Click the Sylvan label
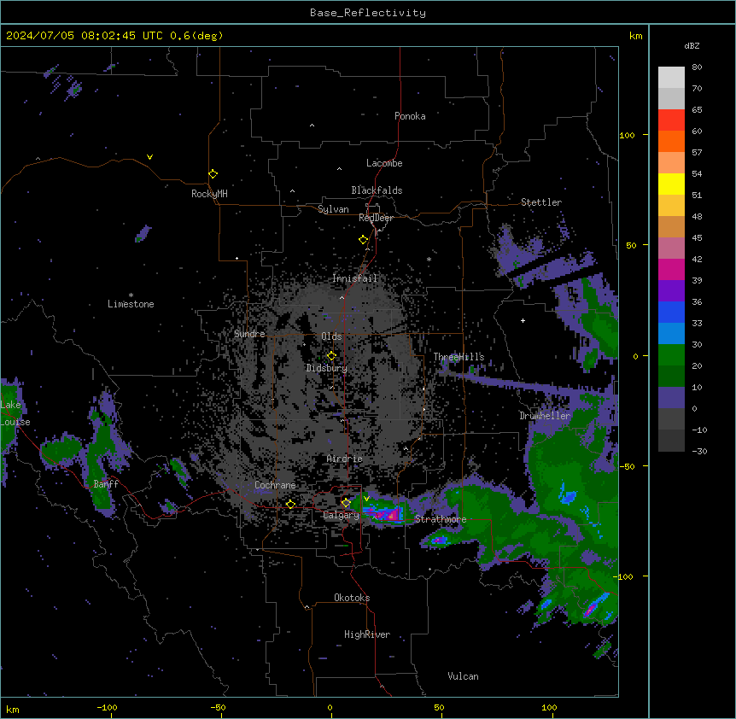Screen dimensions: 736x719 [x=333, y=209]
